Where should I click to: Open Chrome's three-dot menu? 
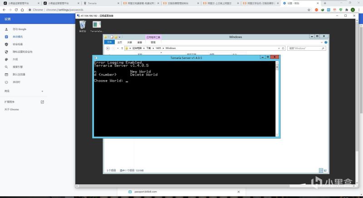point(359,10)
